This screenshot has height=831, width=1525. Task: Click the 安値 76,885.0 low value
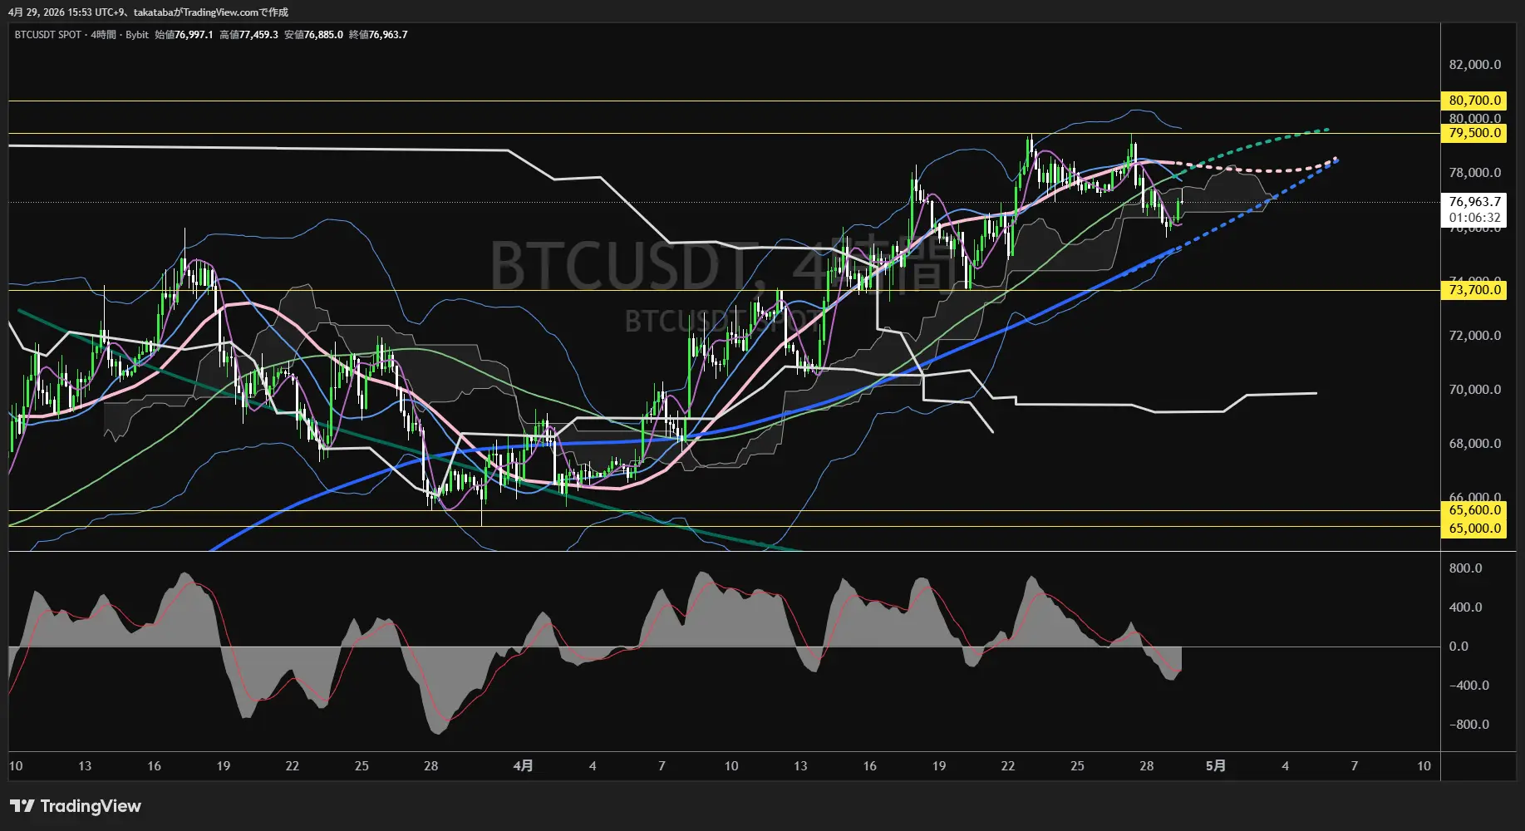coord(313,35)
